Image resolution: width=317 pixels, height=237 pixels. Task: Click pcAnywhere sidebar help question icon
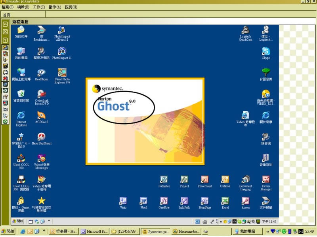(5, 40)
